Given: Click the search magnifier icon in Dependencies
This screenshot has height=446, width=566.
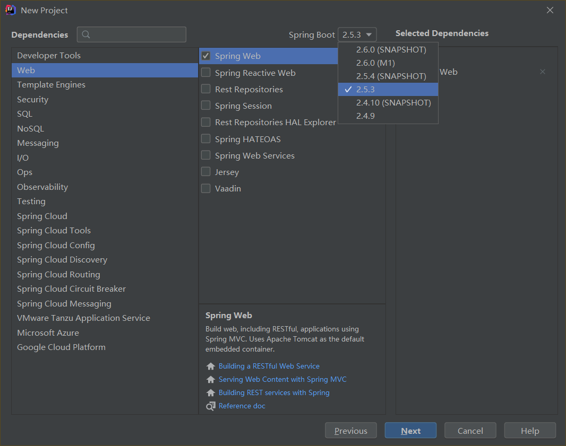Looking at the screenshot, I should coord(86,35).
